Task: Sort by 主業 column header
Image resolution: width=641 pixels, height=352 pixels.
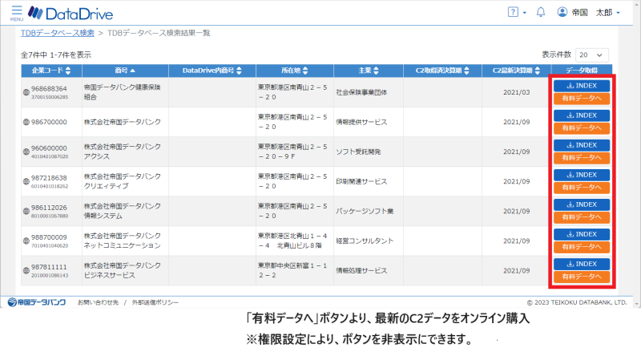Action: (369, 71)
